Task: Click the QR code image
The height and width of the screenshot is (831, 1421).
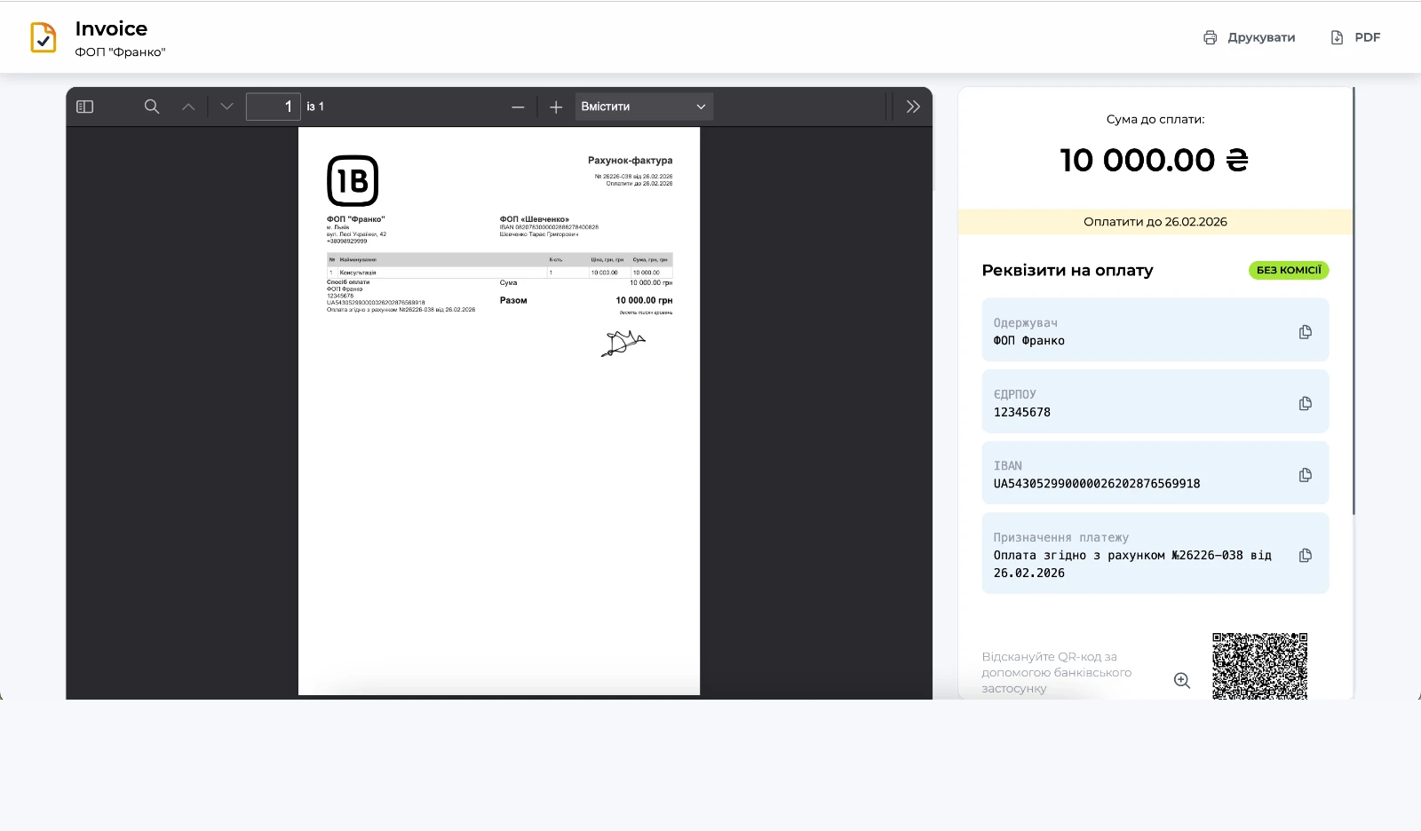Action: (1259, 666)
